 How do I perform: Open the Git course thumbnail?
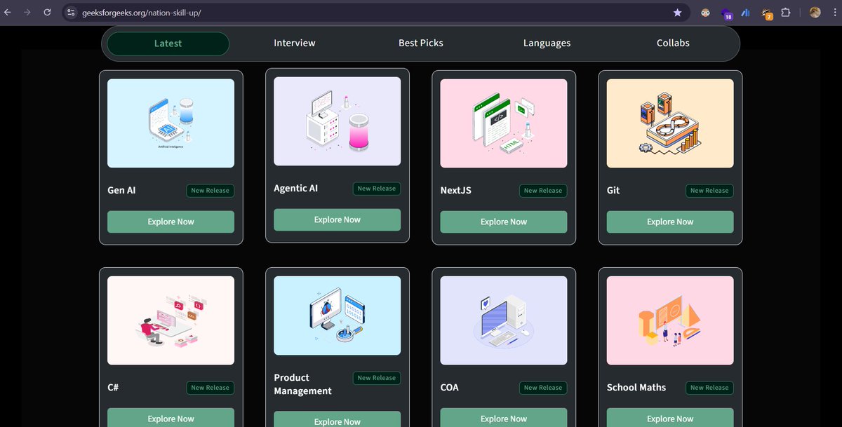click(670, 123)
